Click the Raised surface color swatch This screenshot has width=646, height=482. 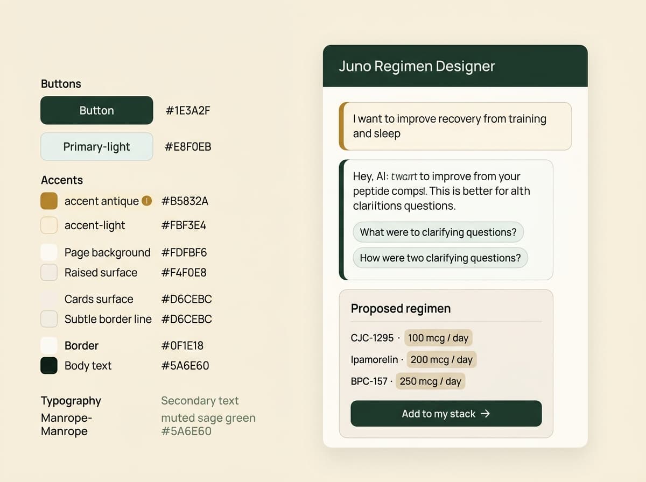click(x=49, y=272)
